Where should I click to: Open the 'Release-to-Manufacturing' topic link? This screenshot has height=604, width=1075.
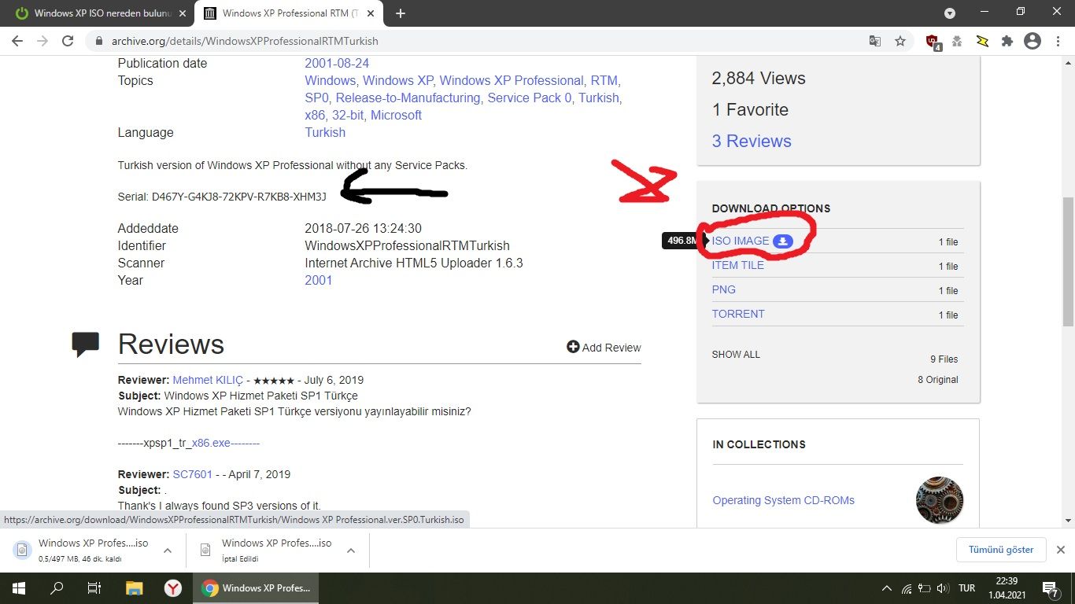(x=408, y=98)
